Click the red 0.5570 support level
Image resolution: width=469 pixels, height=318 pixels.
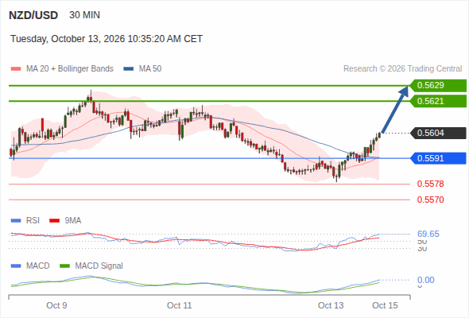430,200
